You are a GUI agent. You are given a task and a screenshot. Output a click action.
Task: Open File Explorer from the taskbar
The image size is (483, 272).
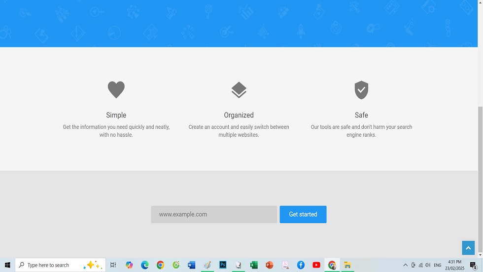tap(347, 265)
